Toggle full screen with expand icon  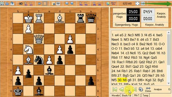pos(137,4)
